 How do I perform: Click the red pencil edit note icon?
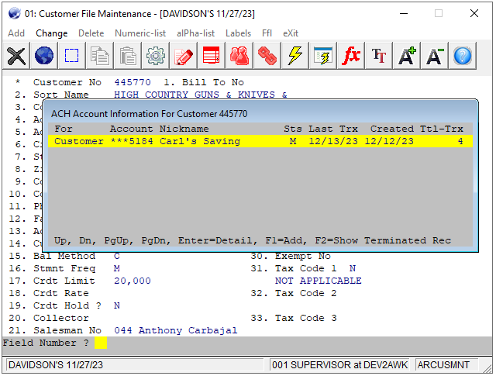click(183, 56)
